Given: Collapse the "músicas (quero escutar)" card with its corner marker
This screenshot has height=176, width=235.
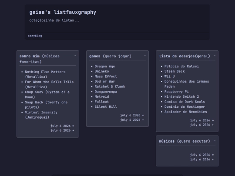Looking at the screenshot, I should [215, 141].
